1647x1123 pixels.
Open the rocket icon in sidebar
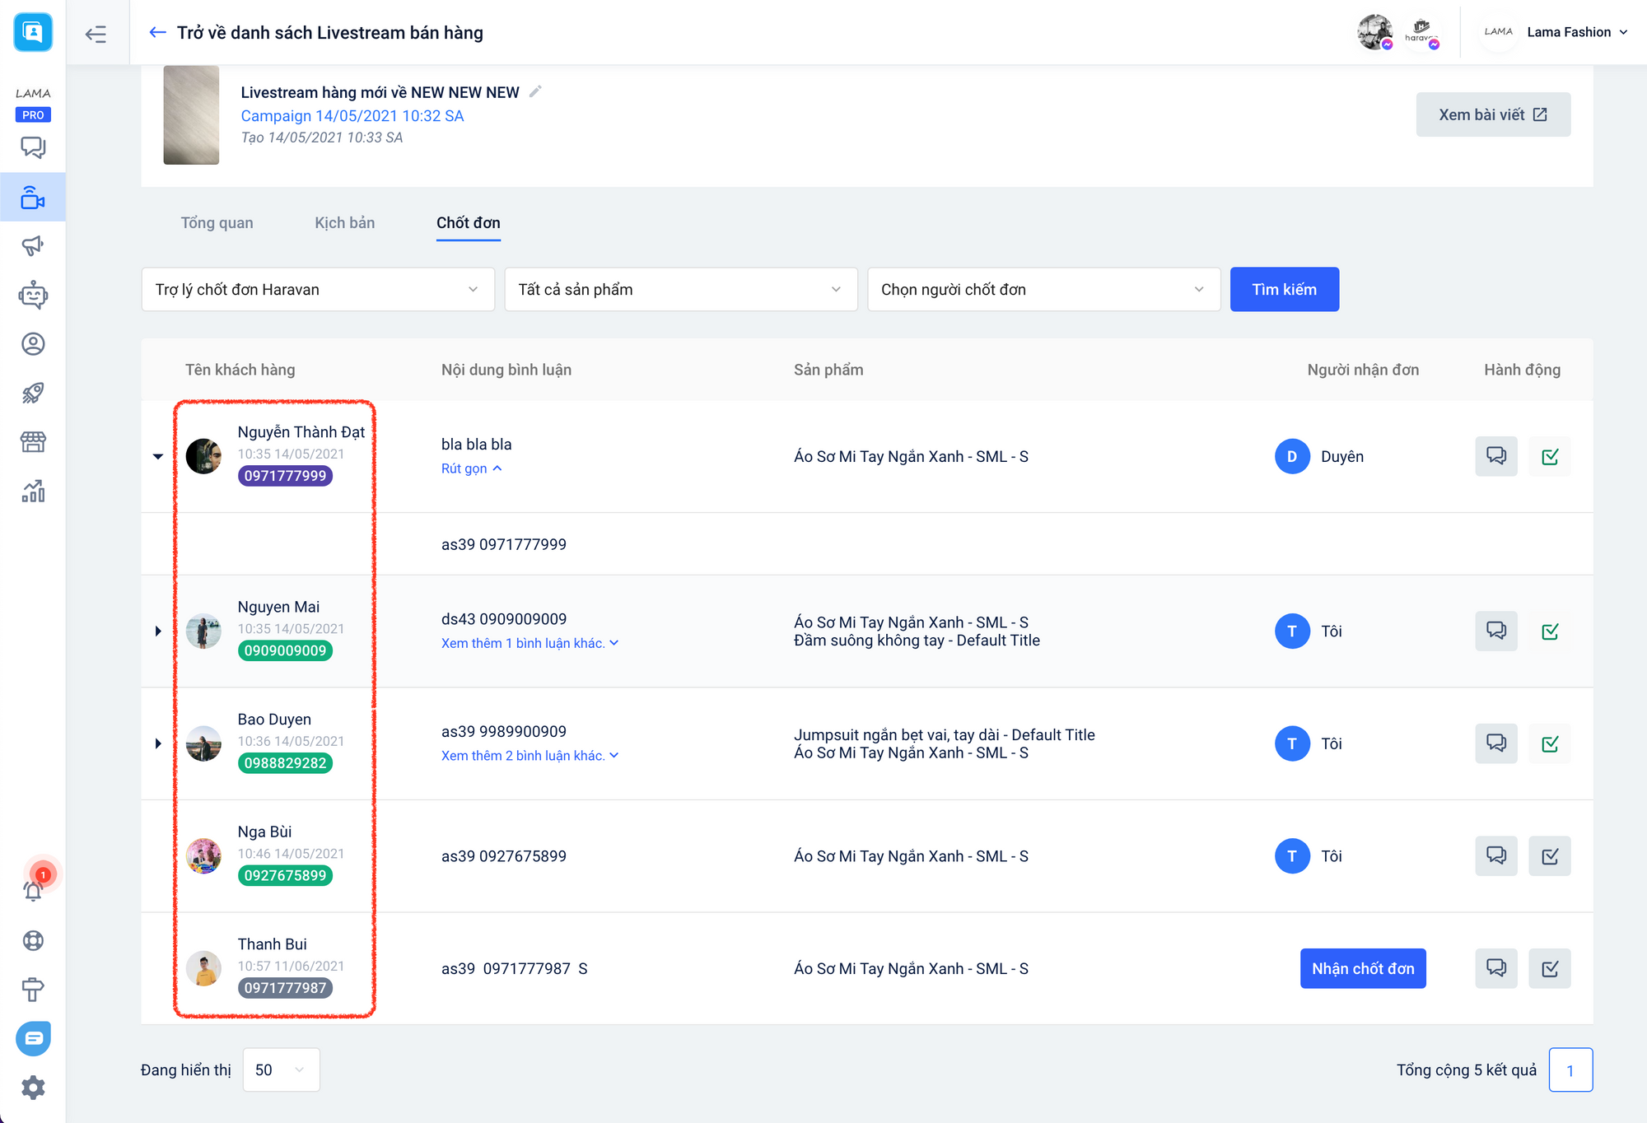click(33, 393)
